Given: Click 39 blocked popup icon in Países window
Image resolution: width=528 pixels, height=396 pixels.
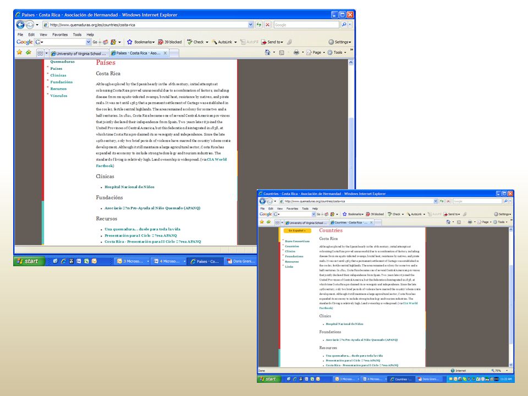Looking at the screenshot, I should click(161, 42).
